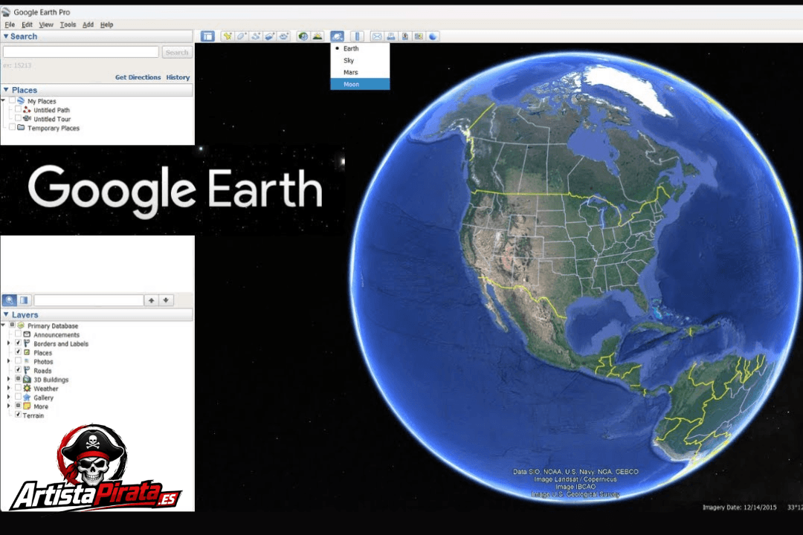Click the Gallery star icon
Viewport: 803px width, 535px height.
tap(28, 398)
